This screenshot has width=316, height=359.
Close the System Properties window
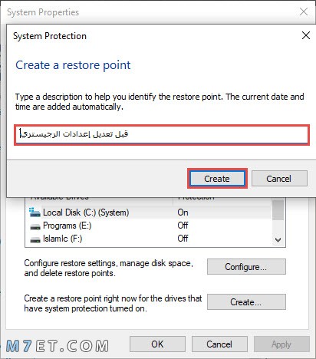(304, 12)
